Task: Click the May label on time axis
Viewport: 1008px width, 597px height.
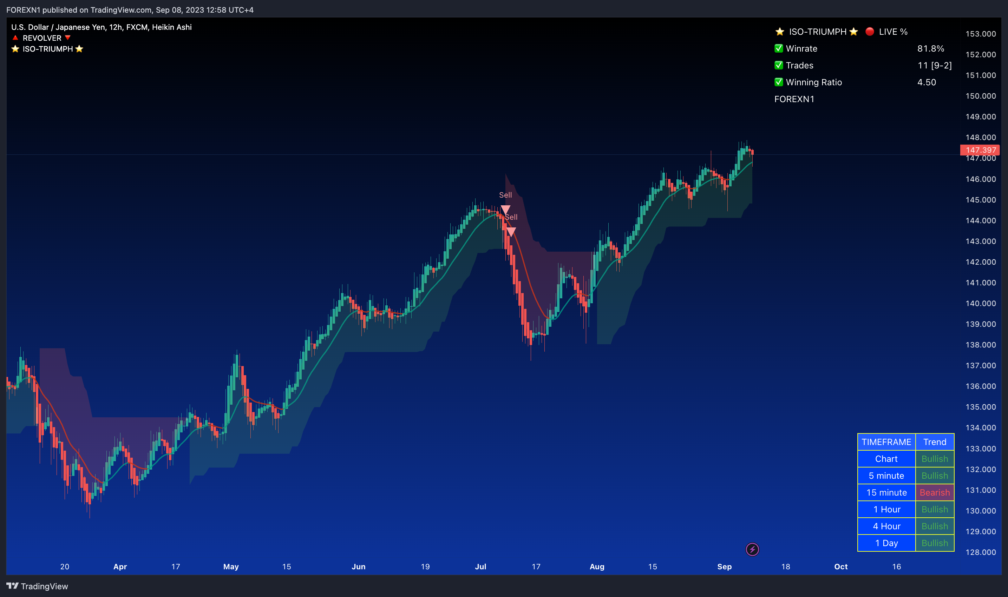Action: tap(231, 566)
